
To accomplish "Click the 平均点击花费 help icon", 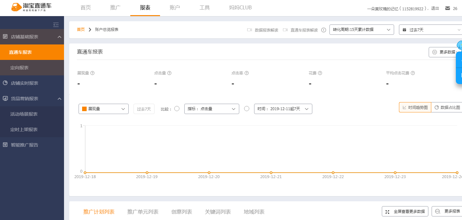I will (413, 73).
